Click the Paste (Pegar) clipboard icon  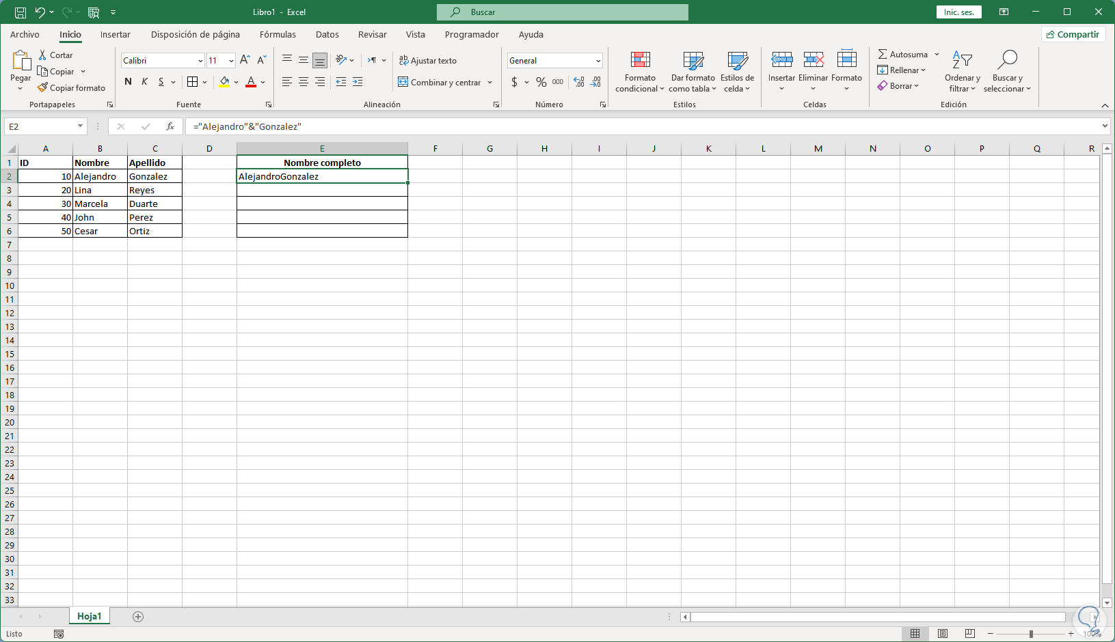(21, 61)
